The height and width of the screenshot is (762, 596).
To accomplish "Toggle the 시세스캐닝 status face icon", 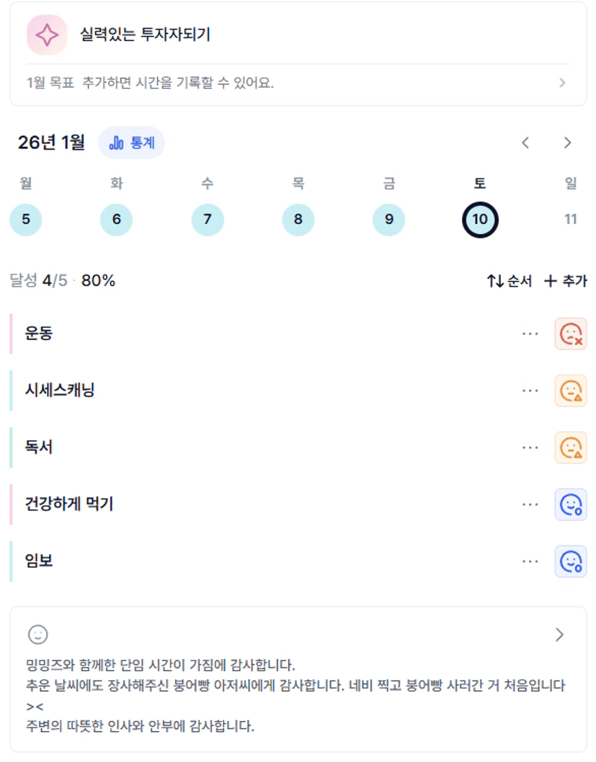I will (571, 390).
